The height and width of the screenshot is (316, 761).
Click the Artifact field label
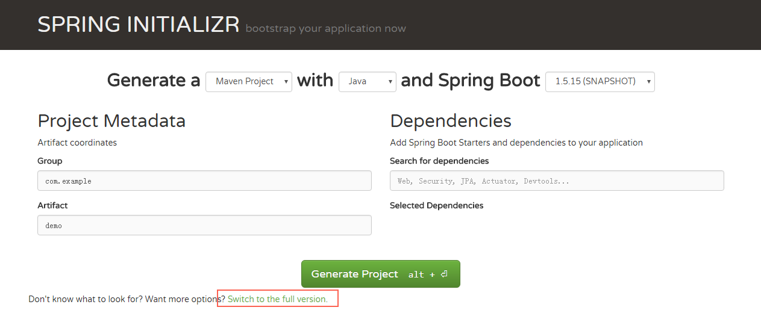52,205
